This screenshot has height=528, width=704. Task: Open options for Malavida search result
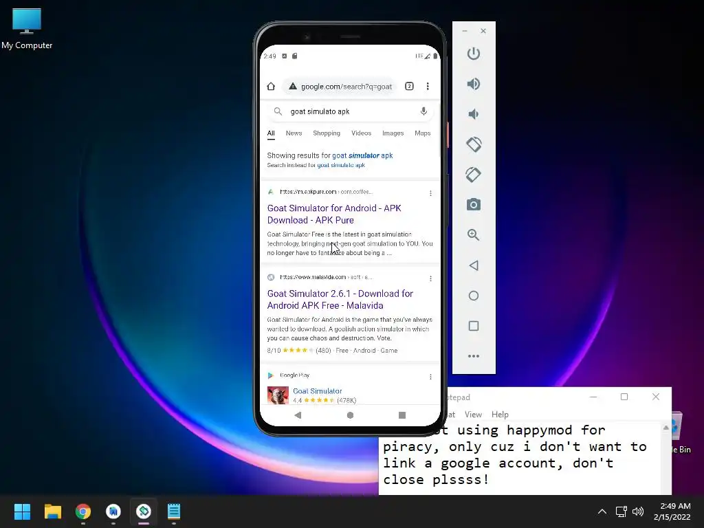pyautogui.click(x=430, y=278)
